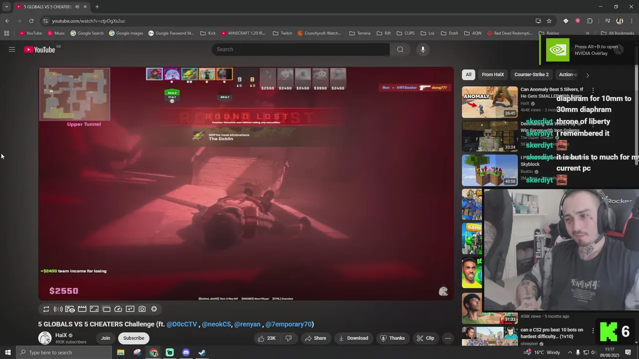
Task: Open the All Bookmarks folder
Action: click(618, 33)
